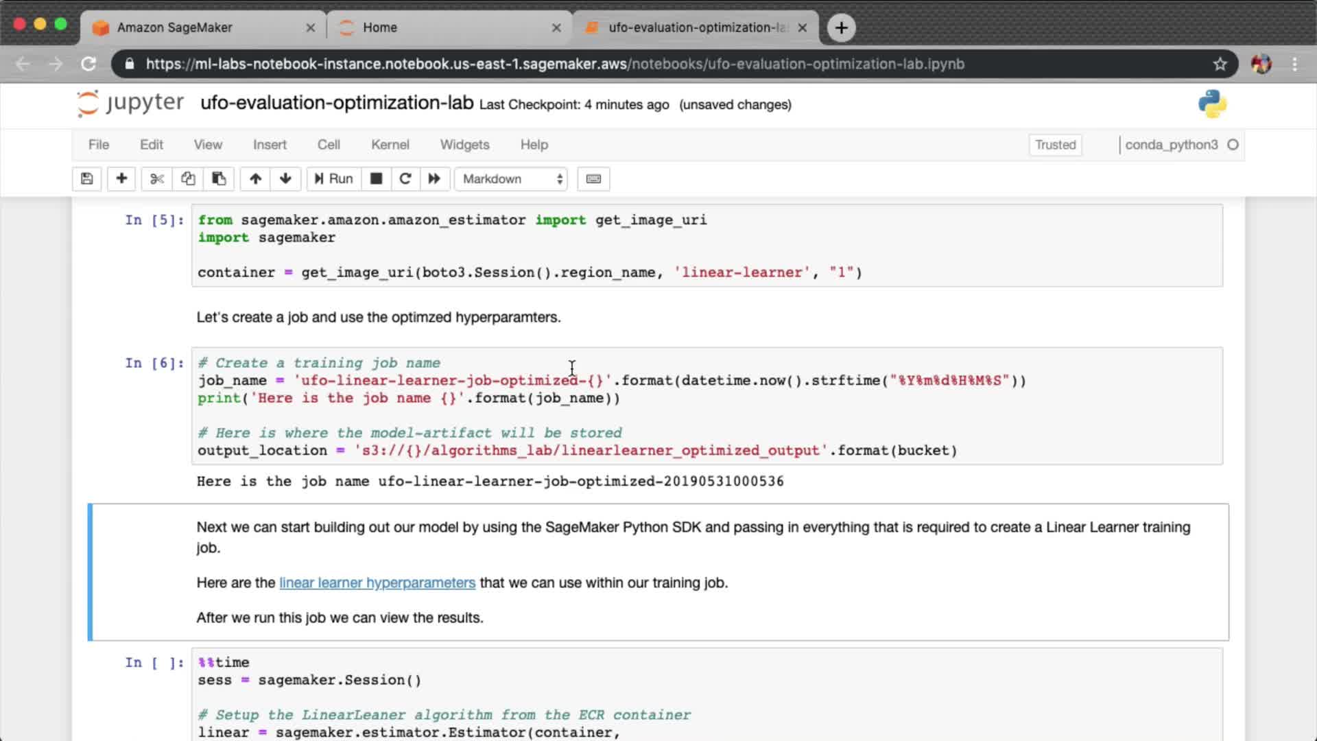Open the cell type Markdown dropdown

pyautogui.click(x=512, y=179)
